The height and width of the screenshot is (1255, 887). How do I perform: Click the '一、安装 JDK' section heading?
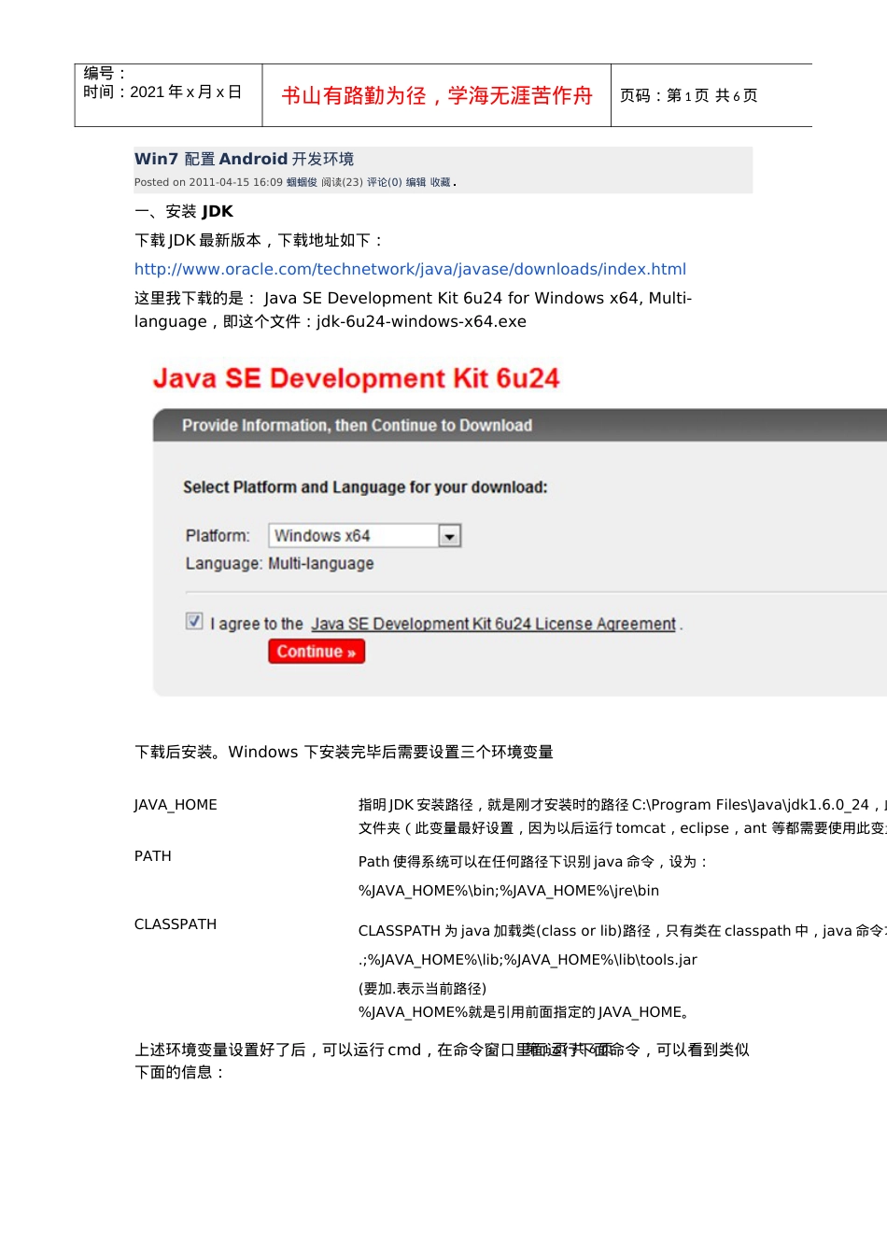(184, 211)
